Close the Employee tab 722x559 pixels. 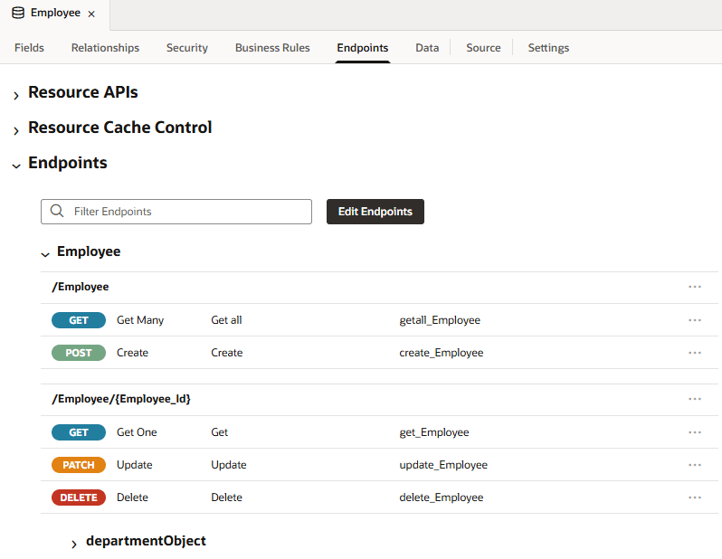point(91,14)
